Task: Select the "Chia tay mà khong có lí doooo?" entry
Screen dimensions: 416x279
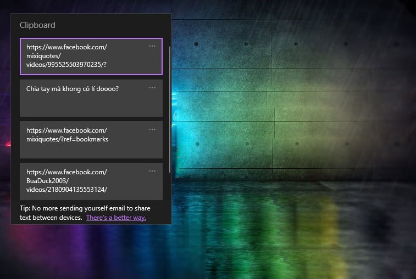Action: click(91, 98)
